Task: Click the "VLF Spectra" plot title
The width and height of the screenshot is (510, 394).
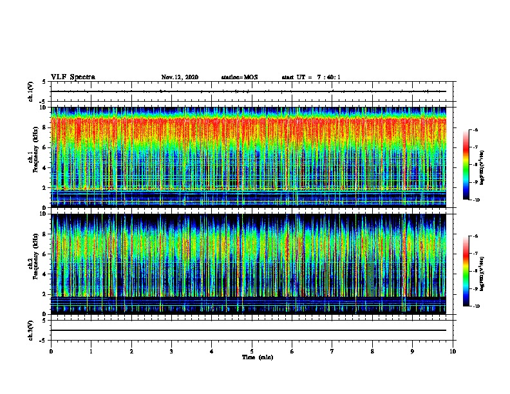Action: coord(73,77)
